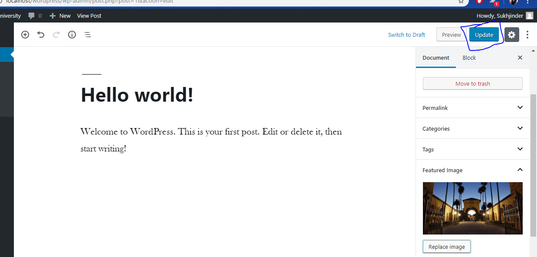Click Move to trash button
The width and height of the screenshot is (537, 257).
coord(473,84)
